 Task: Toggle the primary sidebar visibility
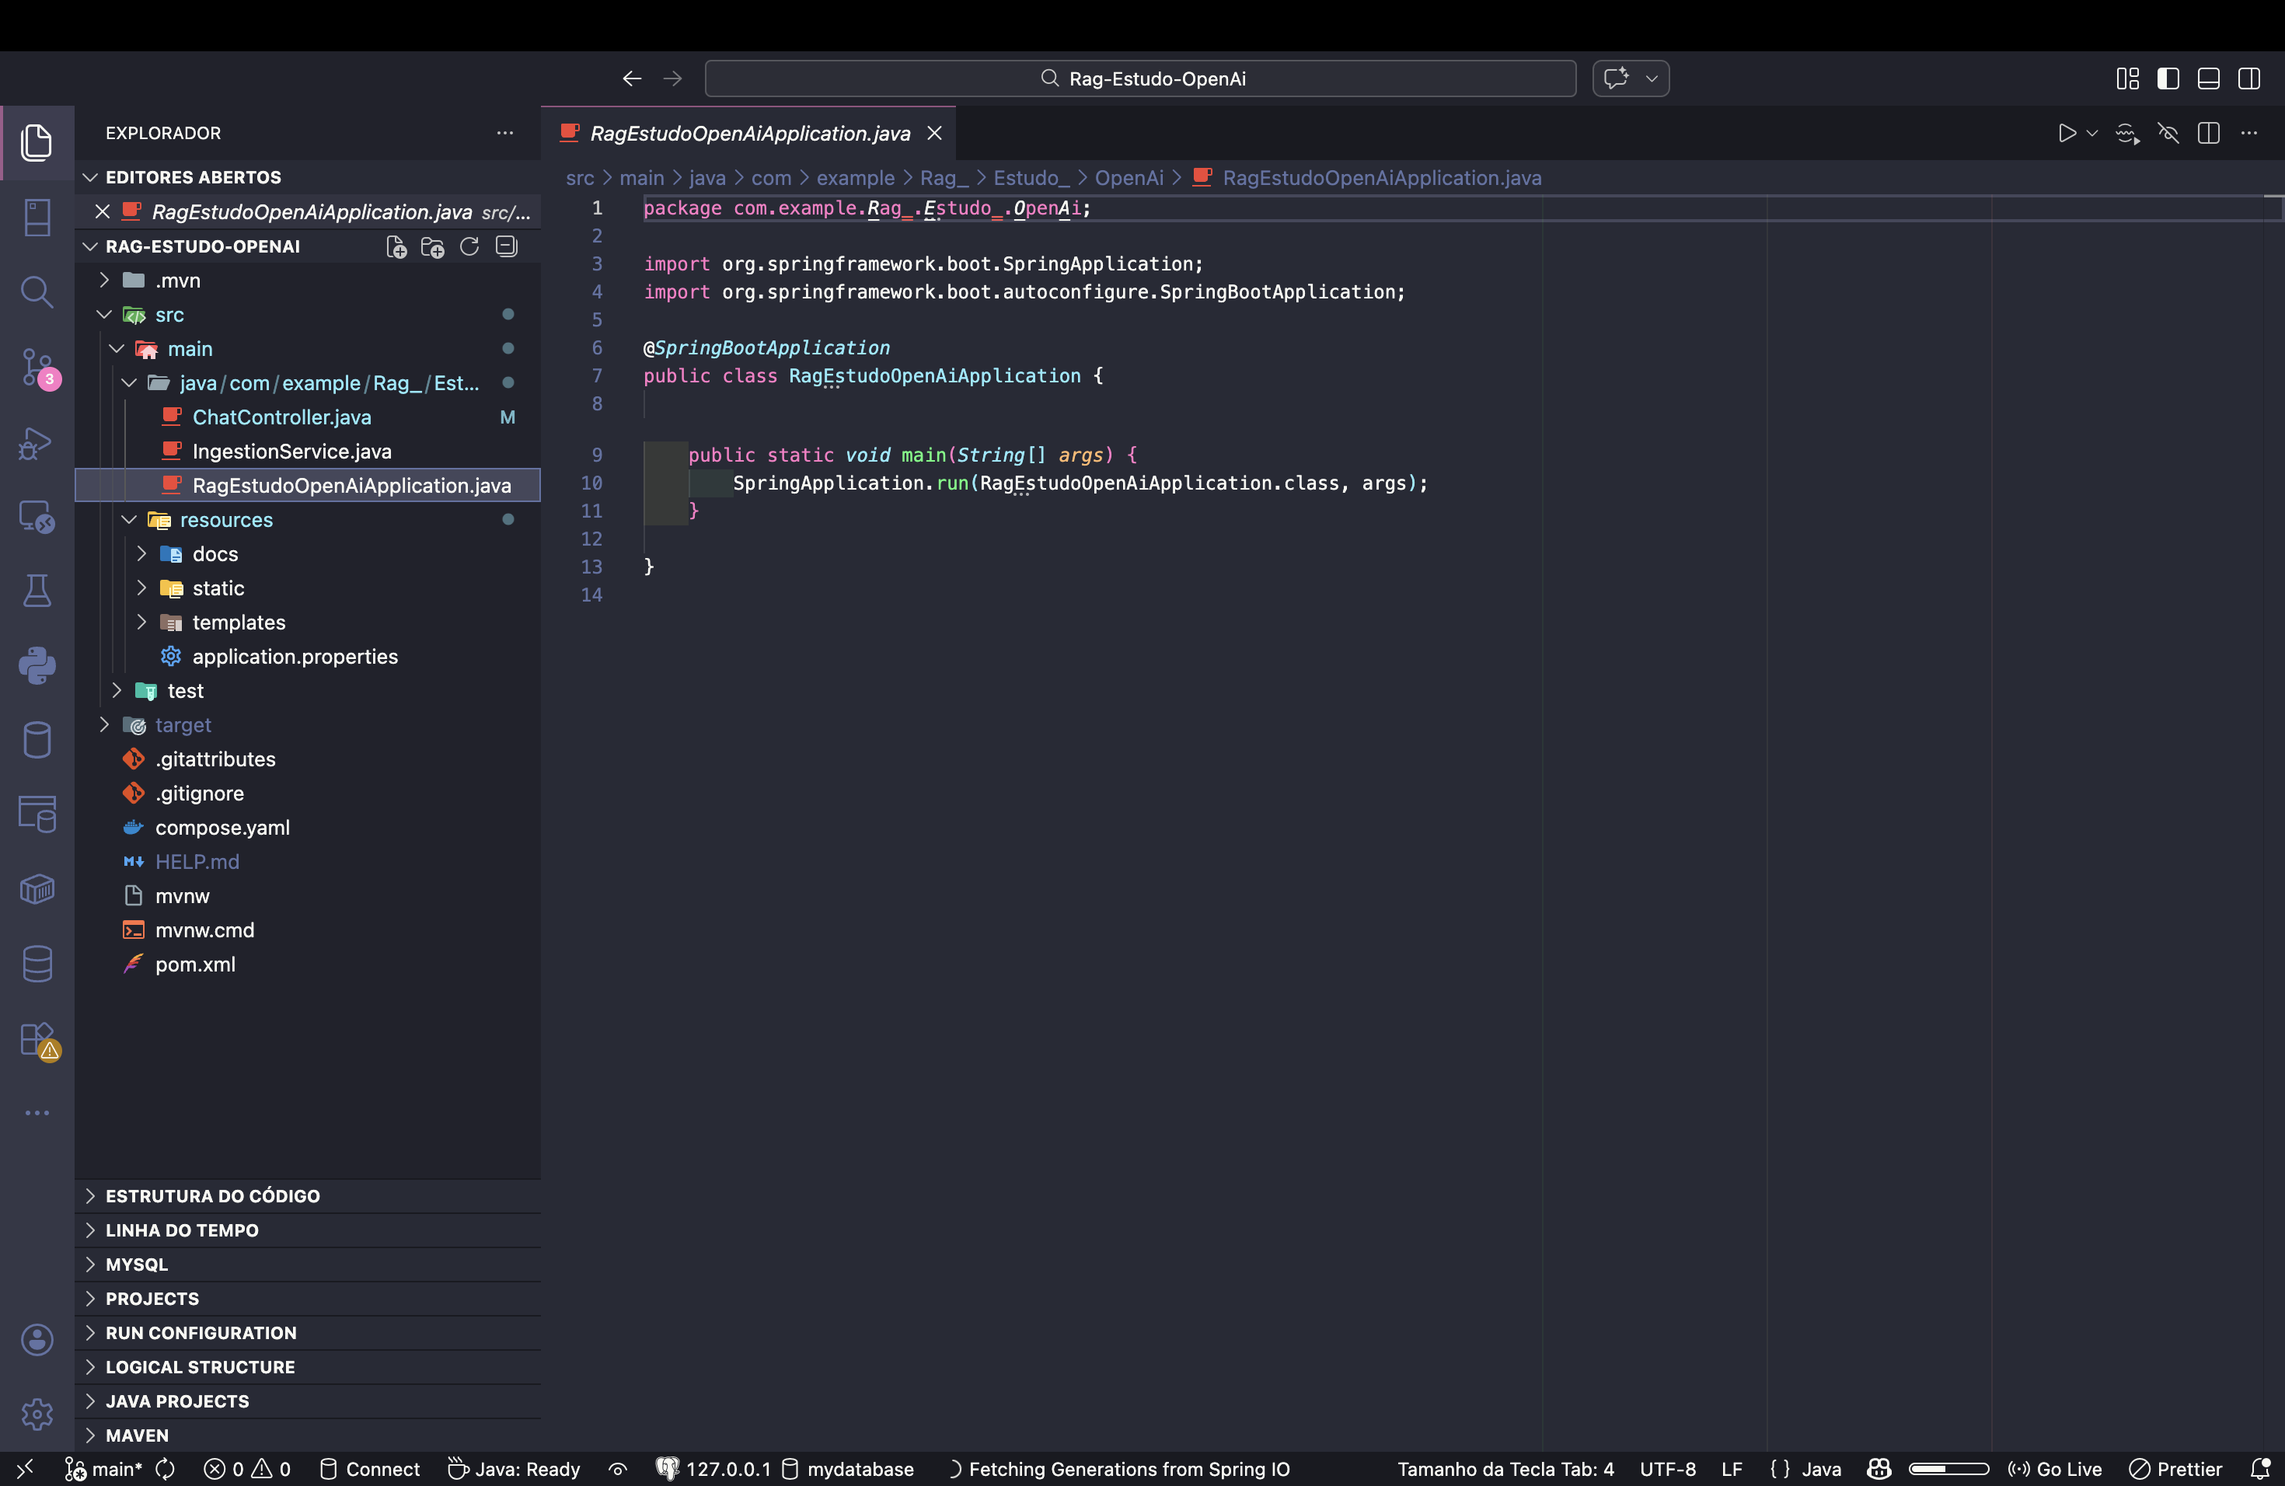click(2168, 78)
